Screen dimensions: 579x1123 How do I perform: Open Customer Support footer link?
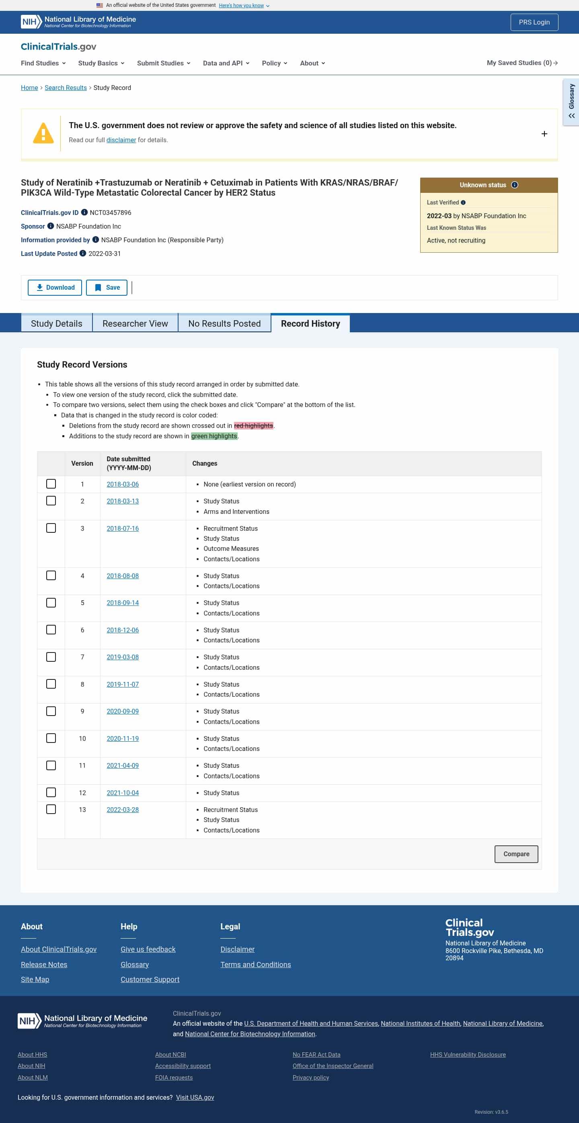pyautogui.click(x=150, y=979)
